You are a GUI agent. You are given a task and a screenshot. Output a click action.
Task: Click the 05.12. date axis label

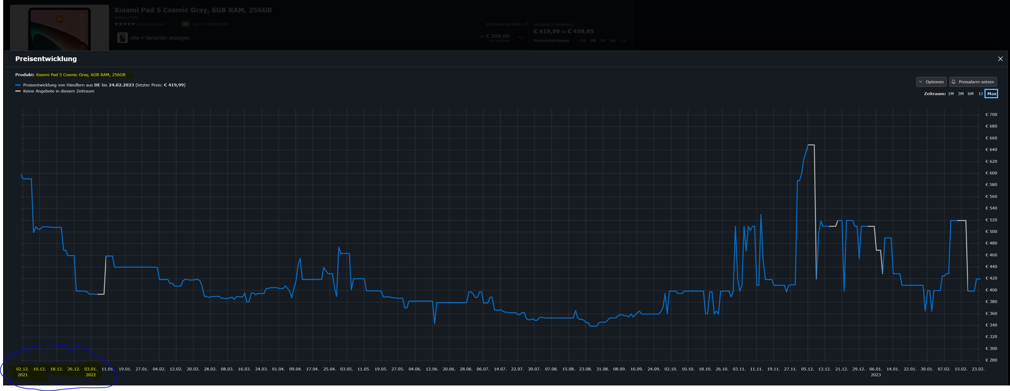click(807, 369)
